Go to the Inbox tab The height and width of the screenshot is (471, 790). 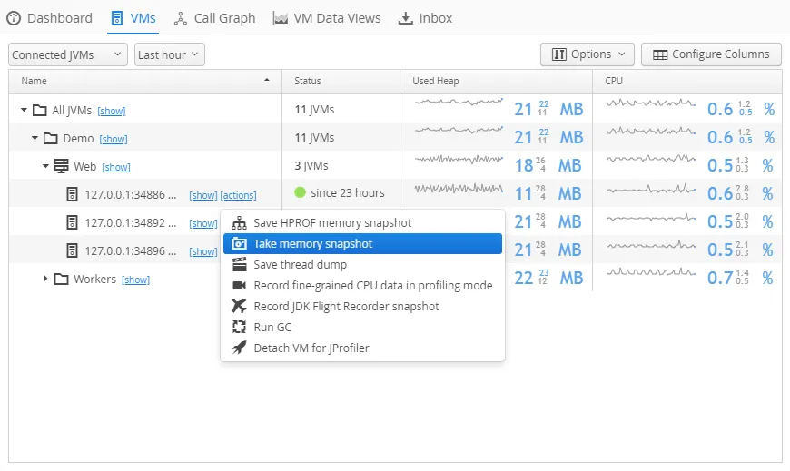point(425,18)
